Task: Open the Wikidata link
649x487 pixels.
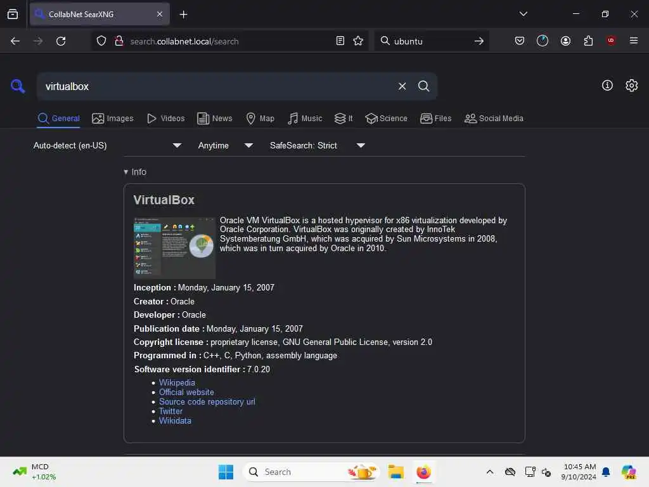Action: click(175, 421)
